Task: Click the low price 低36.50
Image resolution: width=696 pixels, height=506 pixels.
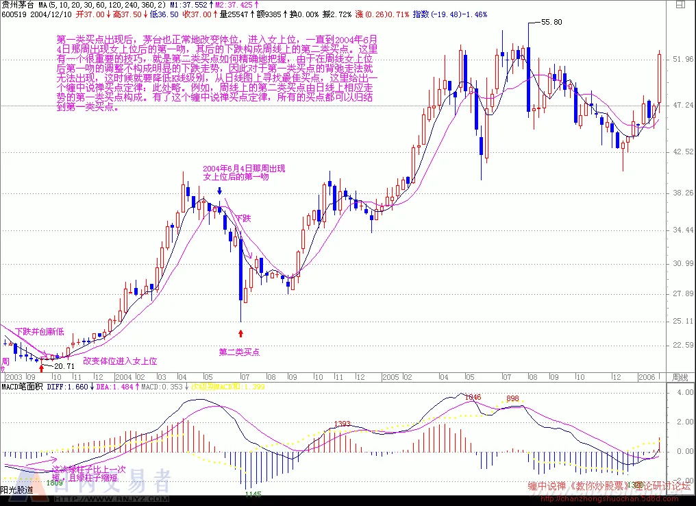Action: pos(164,14)
